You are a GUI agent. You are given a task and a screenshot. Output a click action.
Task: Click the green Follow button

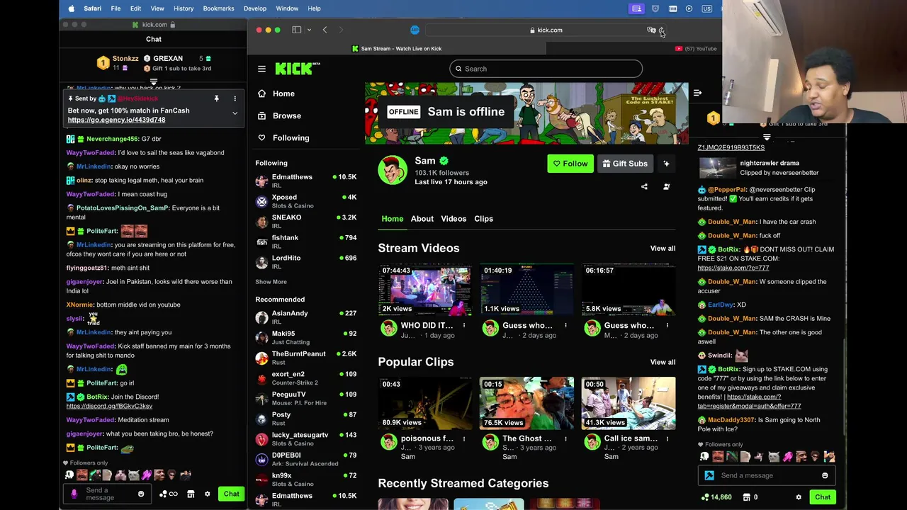[x=570, y=164]
